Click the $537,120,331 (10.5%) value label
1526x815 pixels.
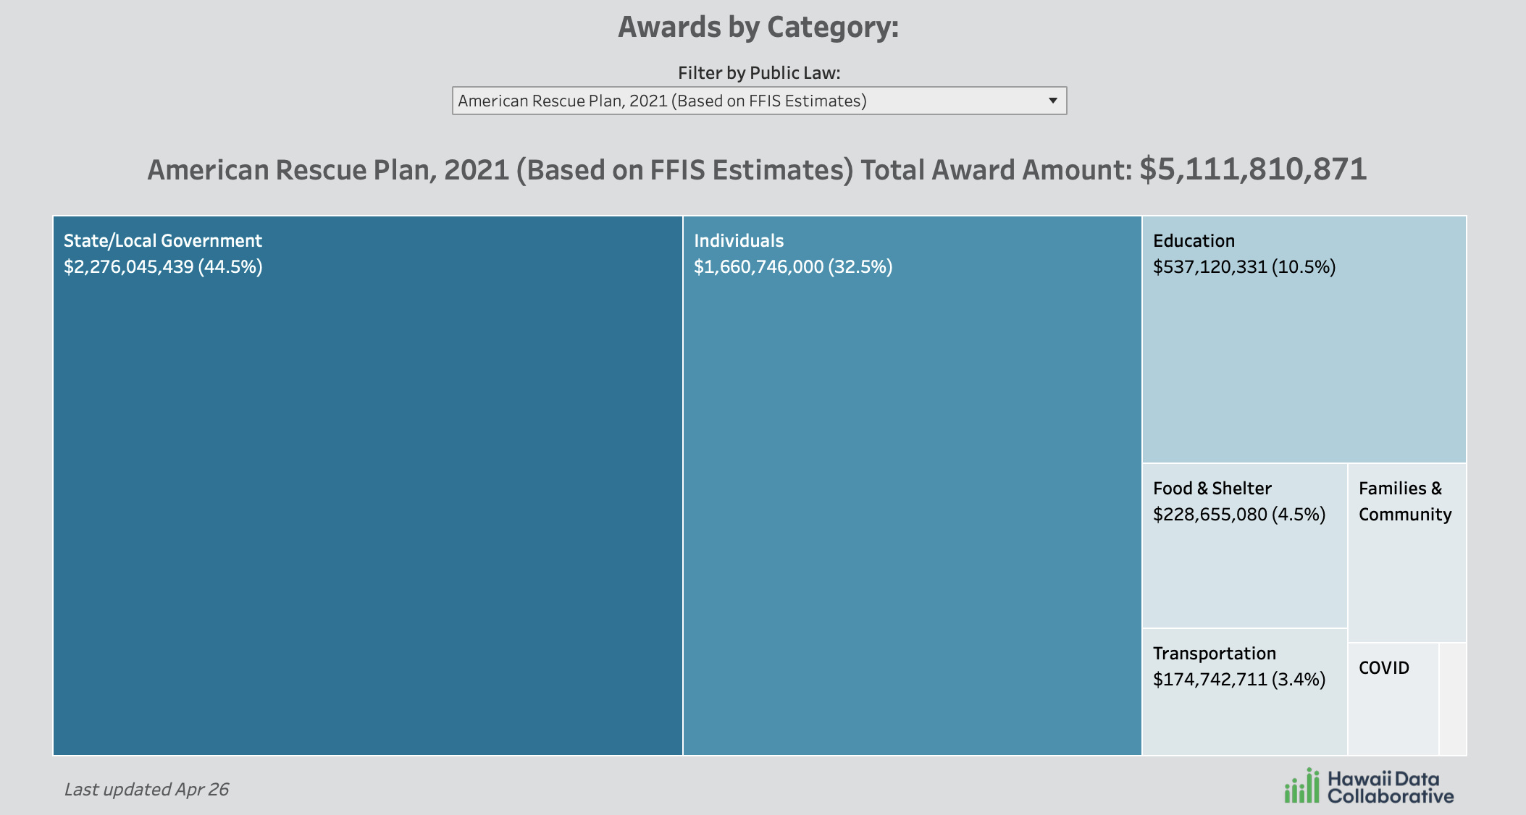point(1244,267)
